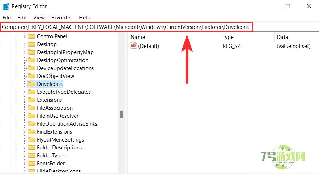The width and height of the screenshot is (319, 174).
Task: Click the FileOperationAdviseSinks folder icon
Action: click(31, 123)
